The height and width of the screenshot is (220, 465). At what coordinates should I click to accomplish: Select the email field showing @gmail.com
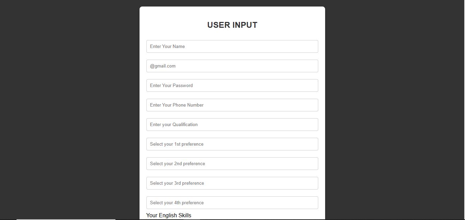point(232,66)
